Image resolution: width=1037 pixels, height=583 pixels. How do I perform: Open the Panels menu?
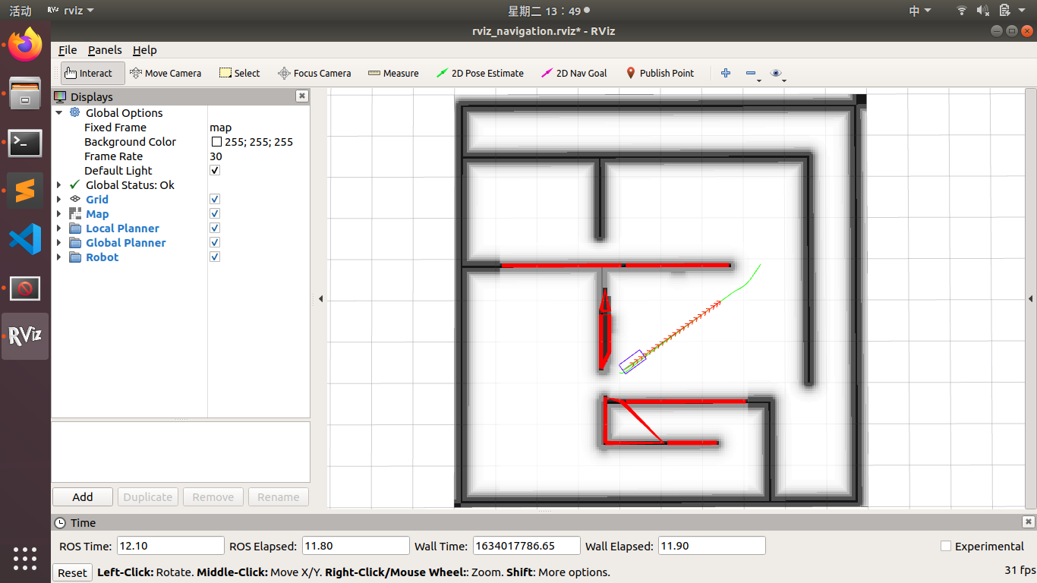(105, 50)
